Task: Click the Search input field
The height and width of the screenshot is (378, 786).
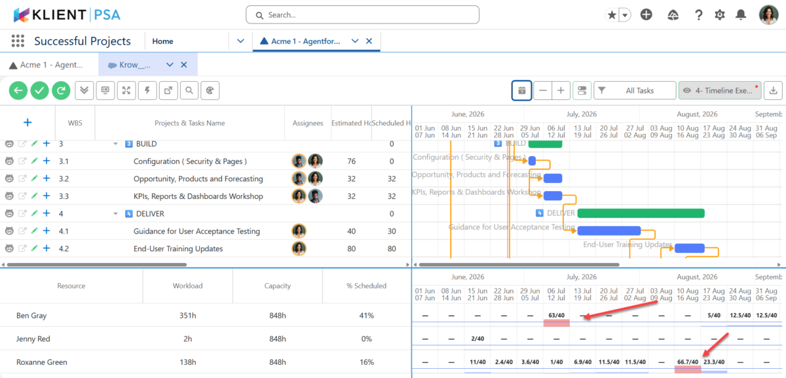Action: click(362, 14)
